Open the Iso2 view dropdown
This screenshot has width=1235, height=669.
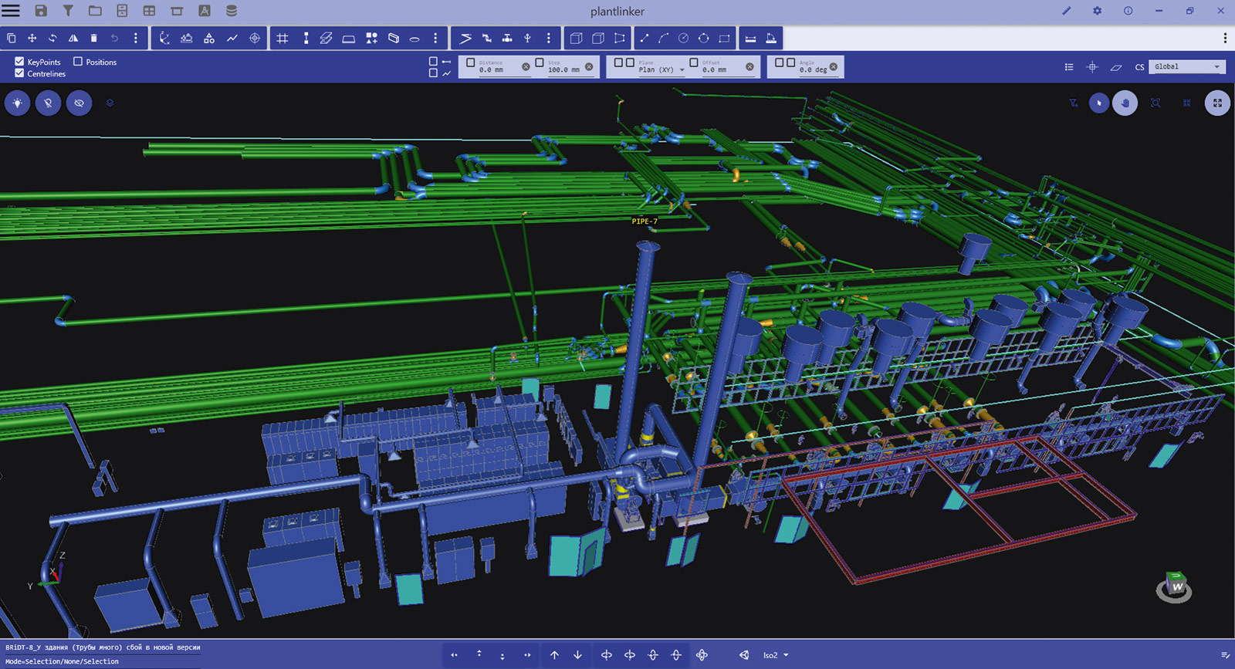[776, 655]
